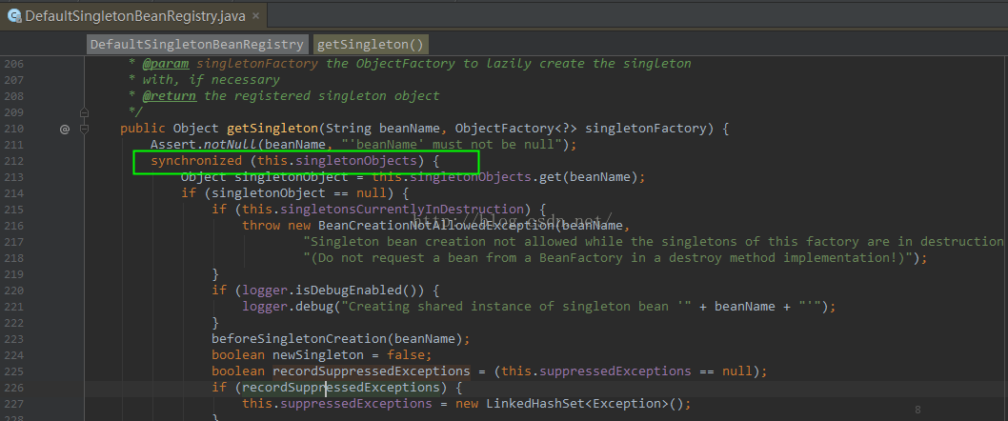Click singletonFactory in the line 206 comment
The image size is (1008, 421).
pyautogui.click(x=257, y=64)
